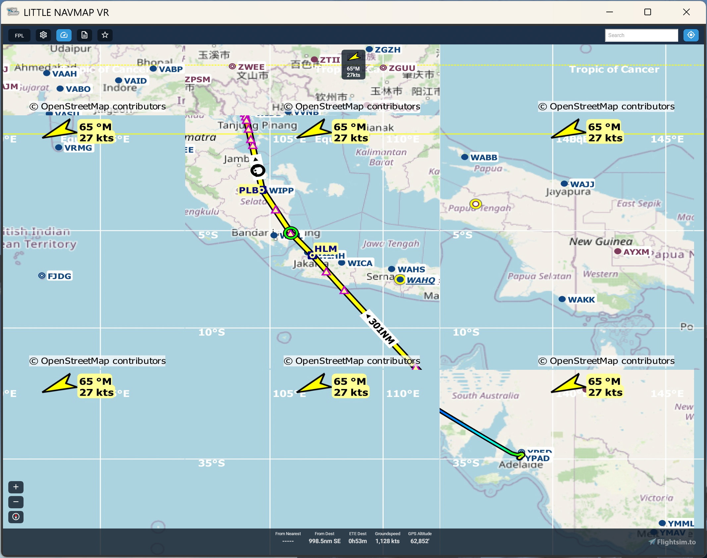The image size is (707, 558).
Task: Switch to the FPL flight plan tab
Action: (19, 35)
